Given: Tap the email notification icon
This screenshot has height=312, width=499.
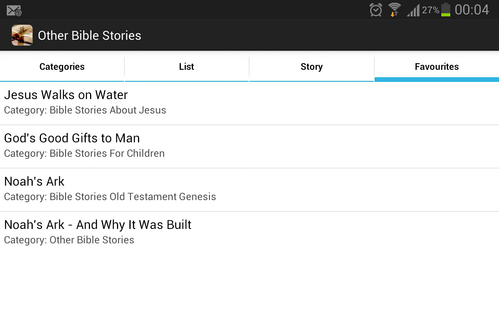Looking at the screenshot, I should coord(14,10).
